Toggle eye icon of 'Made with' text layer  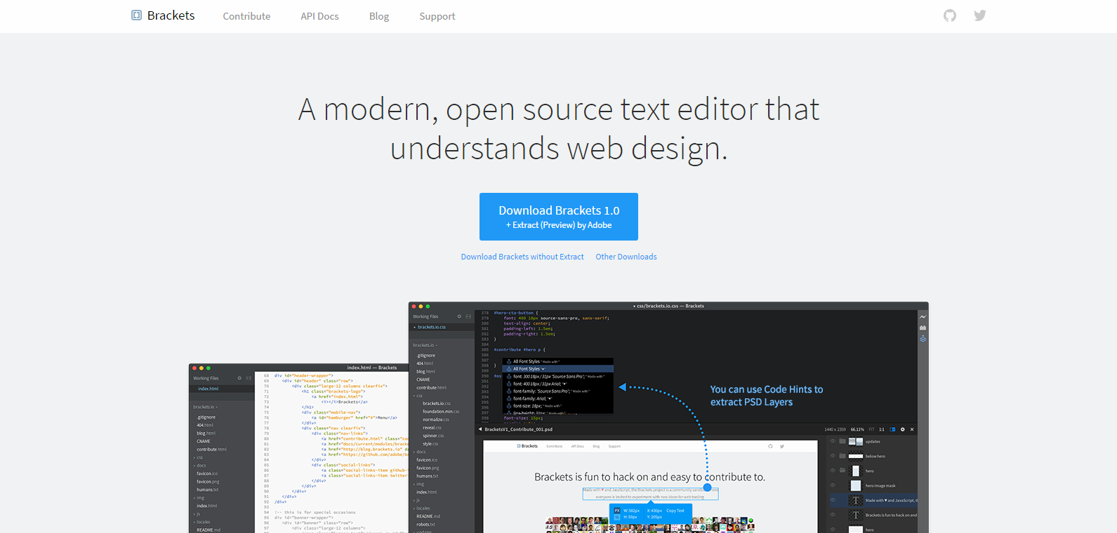point(833,500)
